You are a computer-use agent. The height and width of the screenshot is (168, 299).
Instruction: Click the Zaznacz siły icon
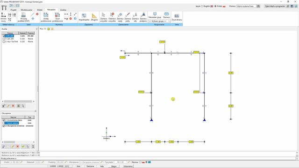(x=135, y=15)
